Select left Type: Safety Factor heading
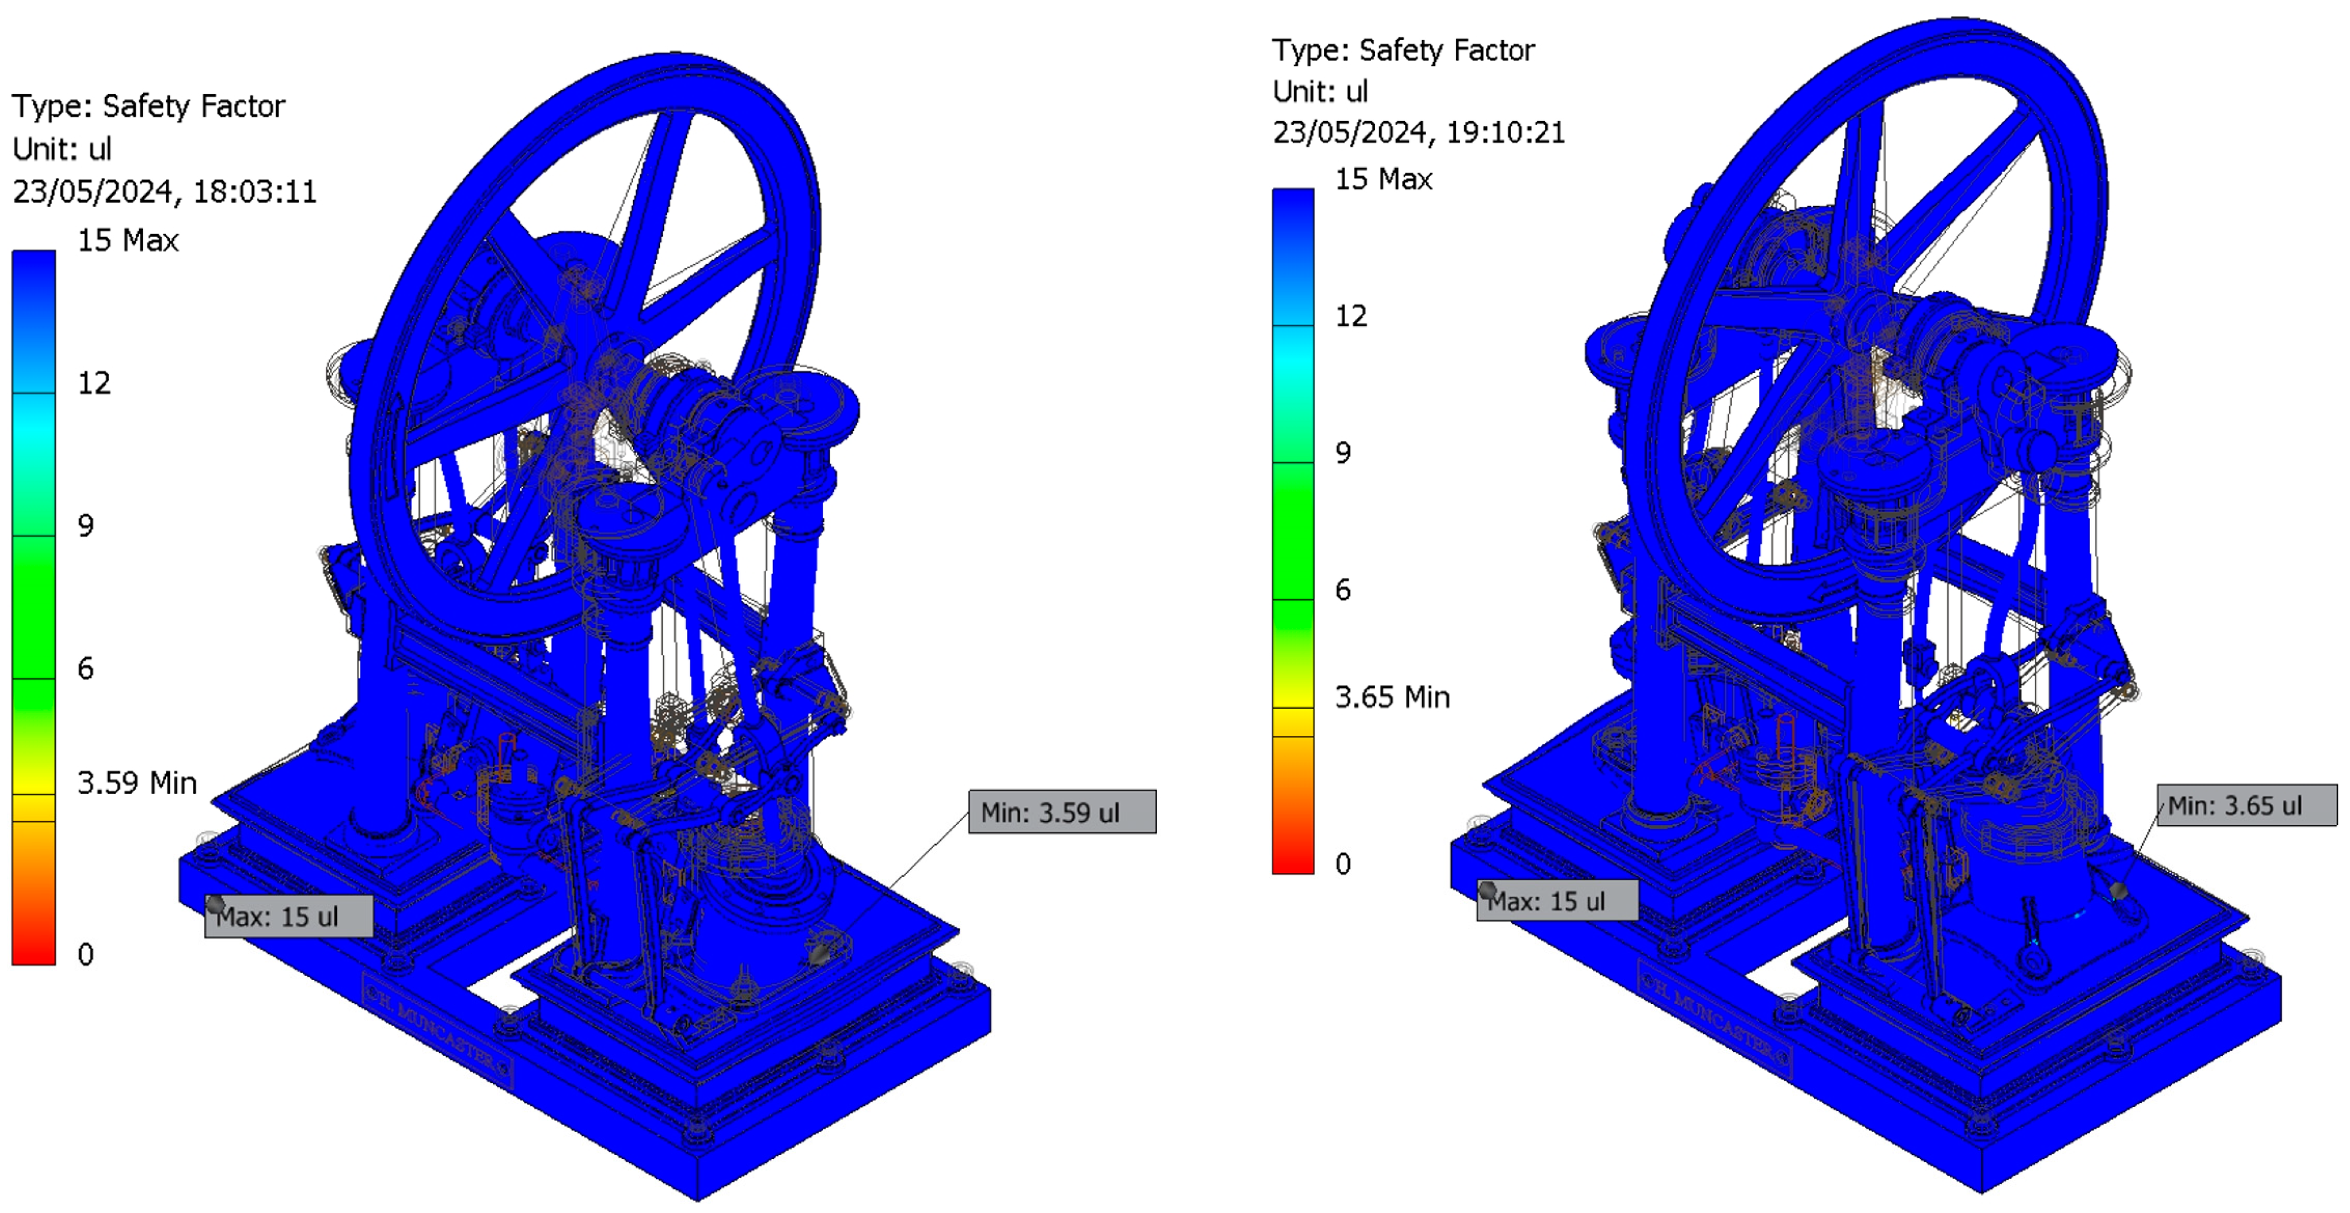The image size is (2350, 1213). (149, 106)
